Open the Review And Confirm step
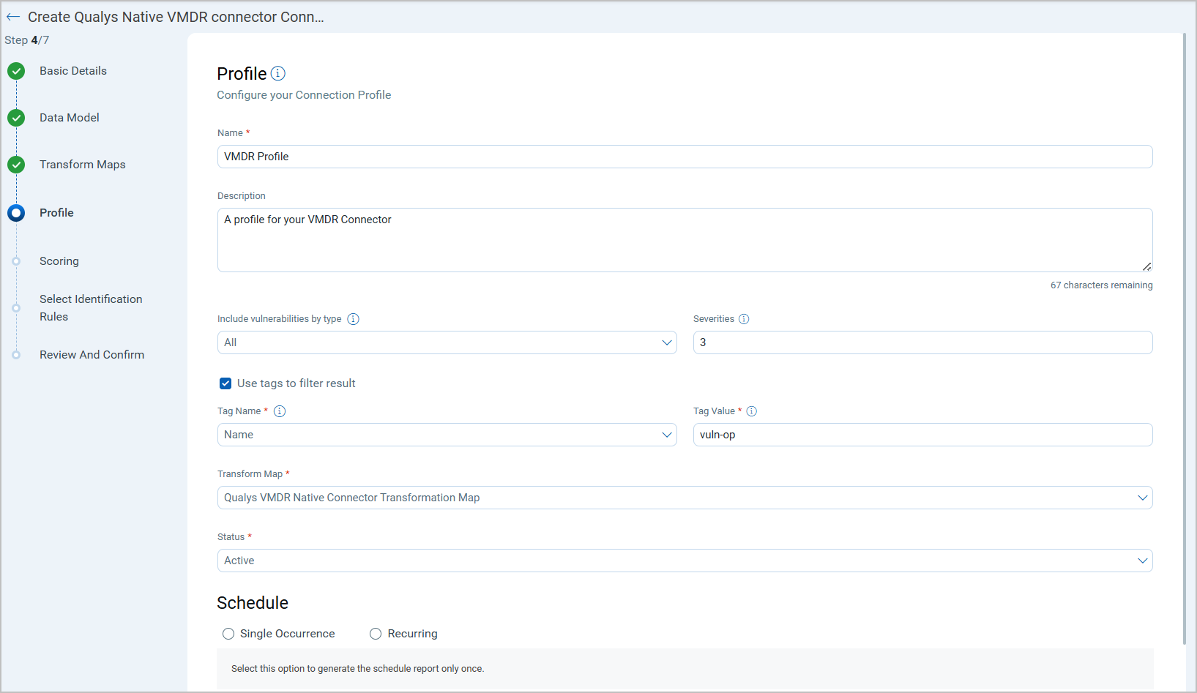 (x=92, y=355)
